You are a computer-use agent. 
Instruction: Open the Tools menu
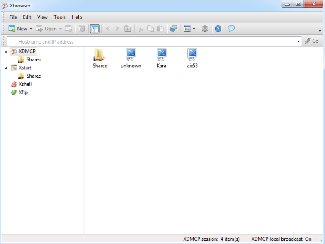(60, 17)
